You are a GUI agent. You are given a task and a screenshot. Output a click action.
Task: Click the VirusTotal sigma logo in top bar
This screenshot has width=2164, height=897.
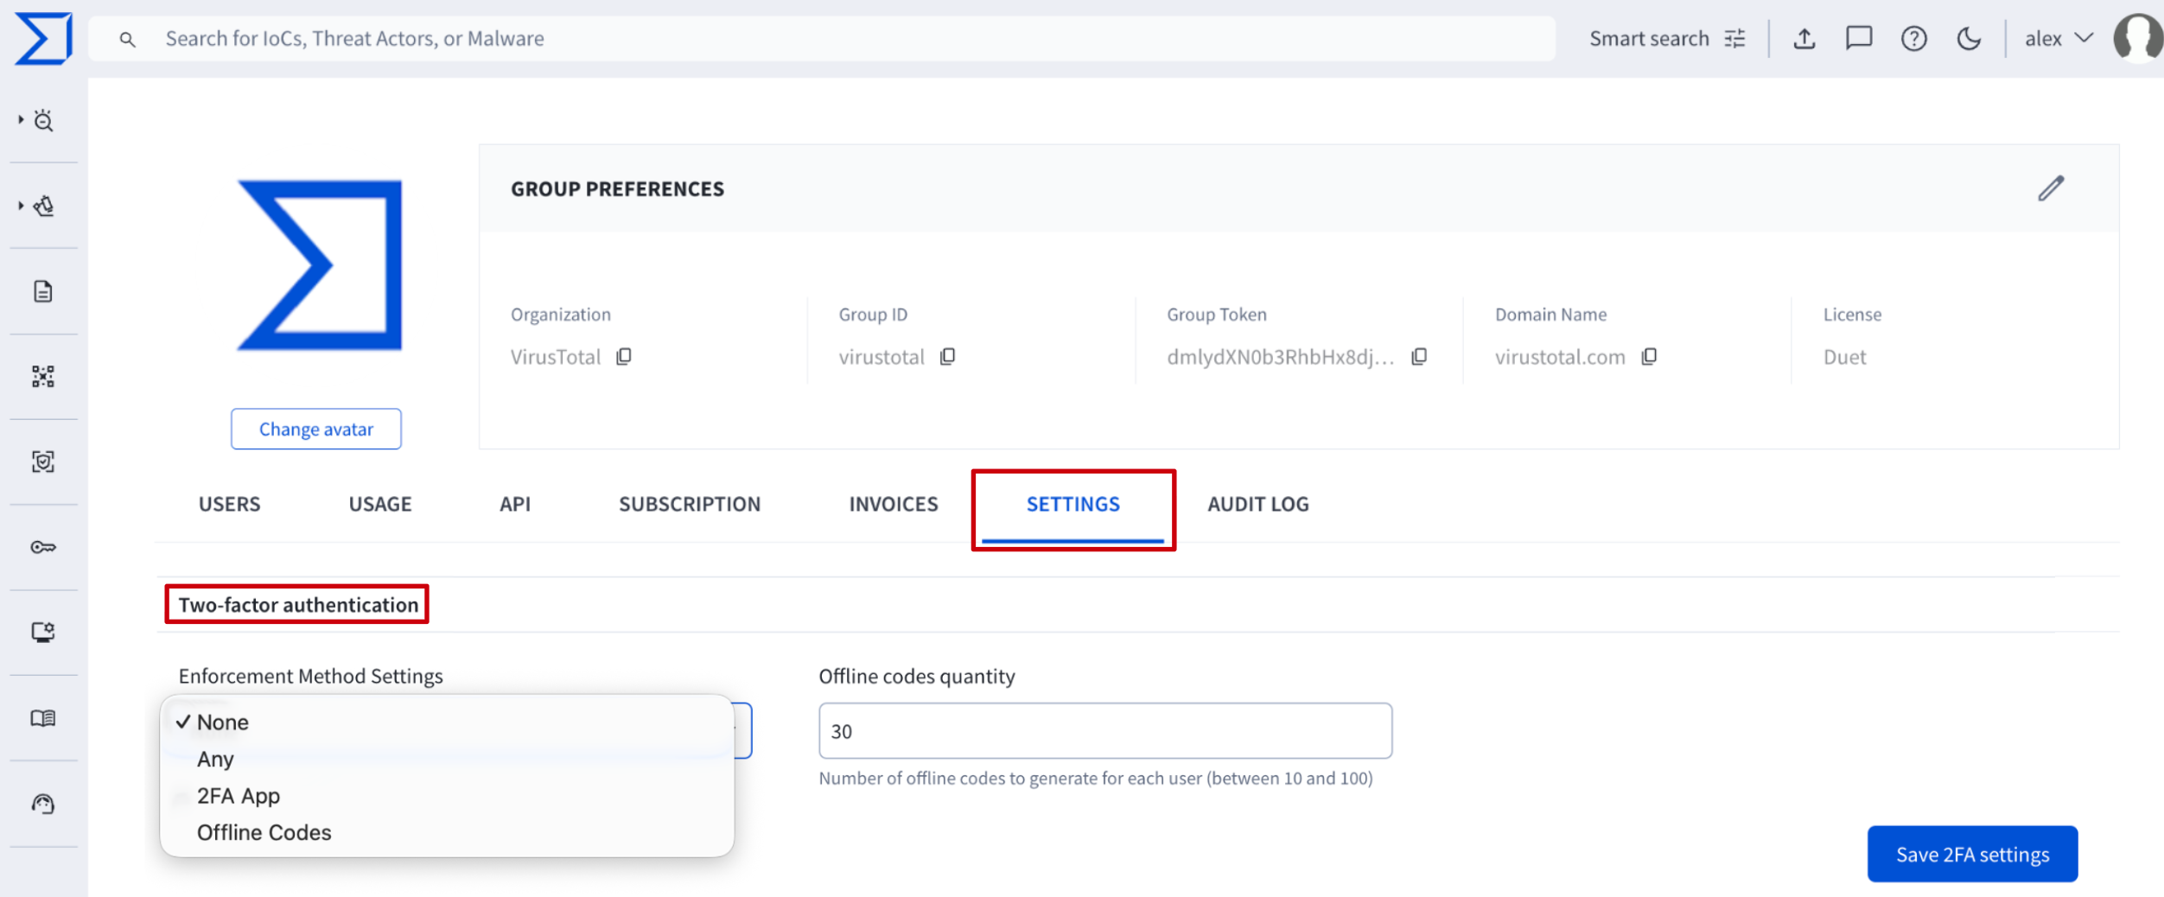(43, 38)
